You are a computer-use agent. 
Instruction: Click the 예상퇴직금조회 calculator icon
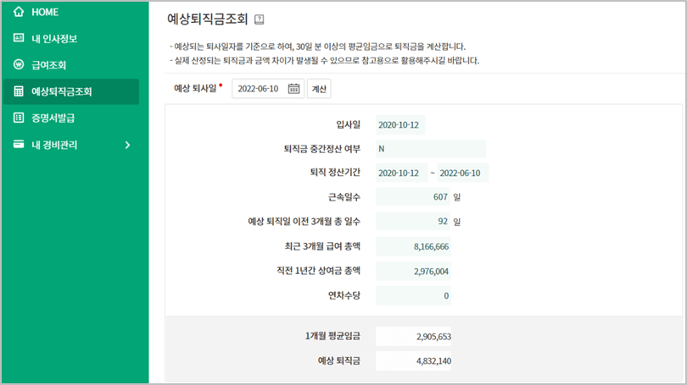(x=19, y=91)
